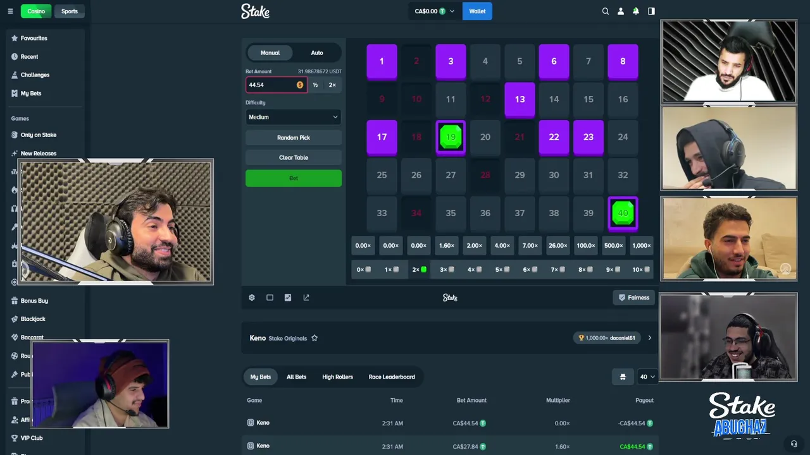Open the 40 rows per page dropdown

[x=647, y=377]
